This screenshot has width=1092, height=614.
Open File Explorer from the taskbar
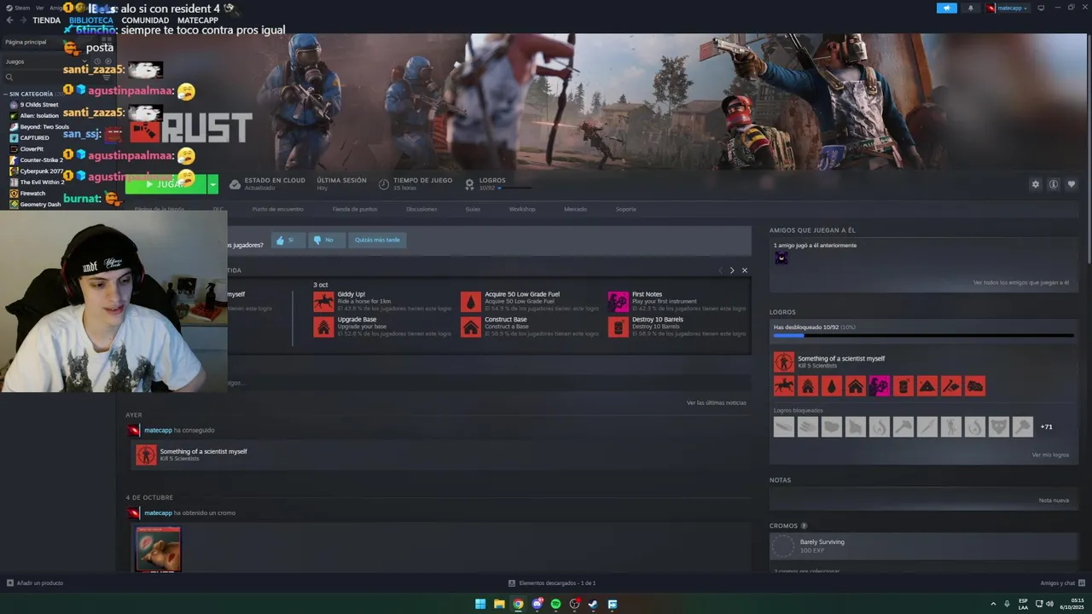click(x=499, y=604)
